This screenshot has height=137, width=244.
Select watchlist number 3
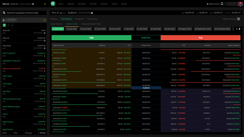pyautogui.click(x=12, y=25)
